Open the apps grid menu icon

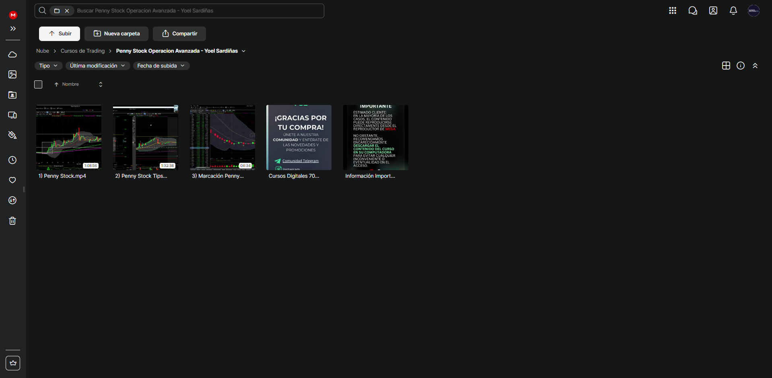click(672, 11)
